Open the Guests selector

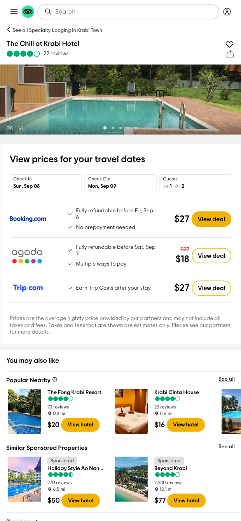click(x=195, y=183)
